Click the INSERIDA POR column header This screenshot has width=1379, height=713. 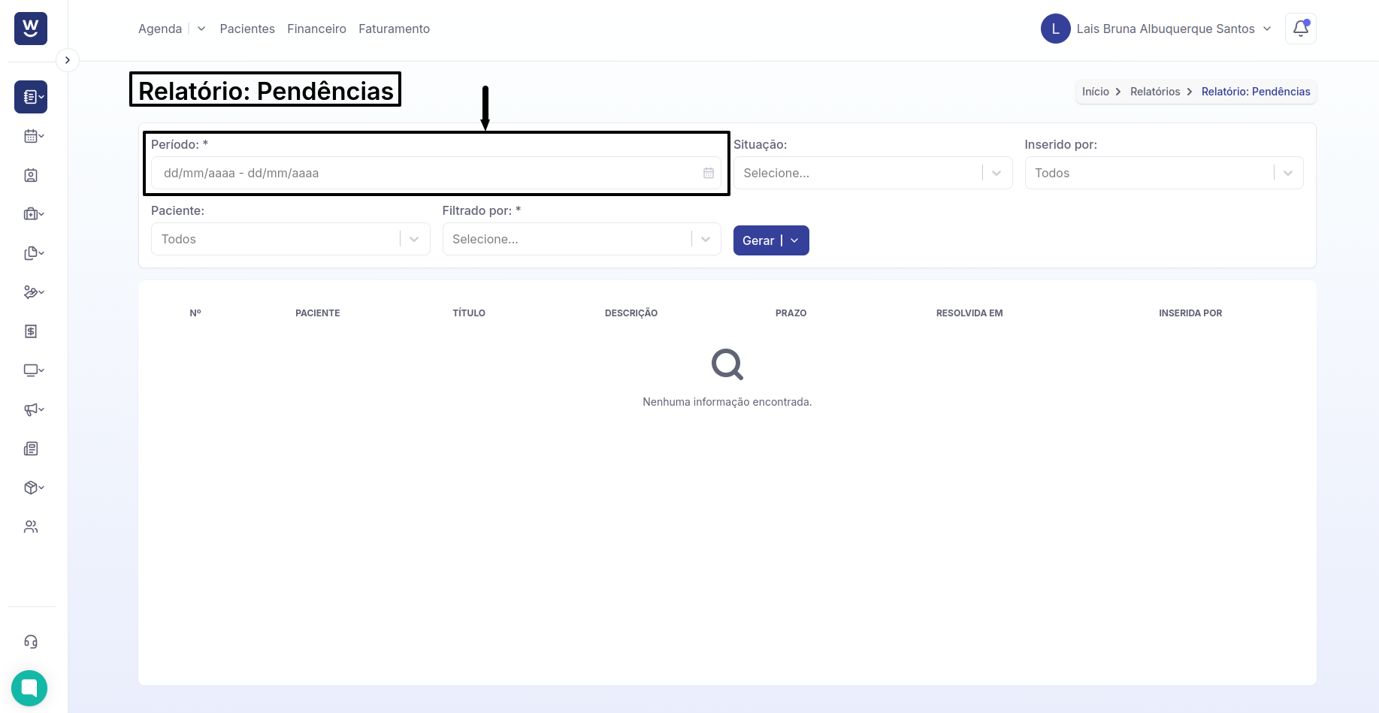point(1190,313)
